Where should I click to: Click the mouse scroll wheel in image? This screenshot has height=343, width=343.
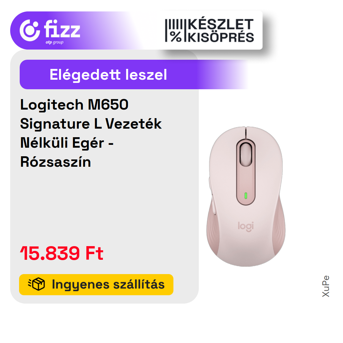point(245,154)
